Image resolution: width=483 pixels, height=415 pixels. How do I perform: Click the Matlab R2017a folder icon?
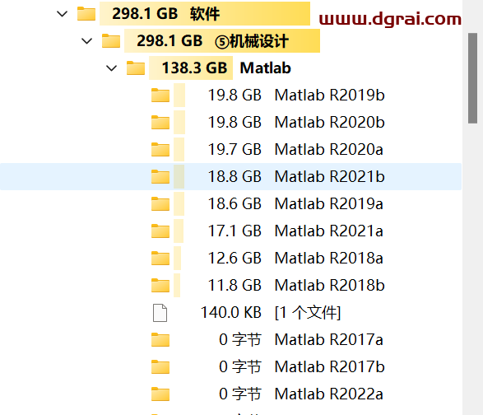tap(160, 339)
